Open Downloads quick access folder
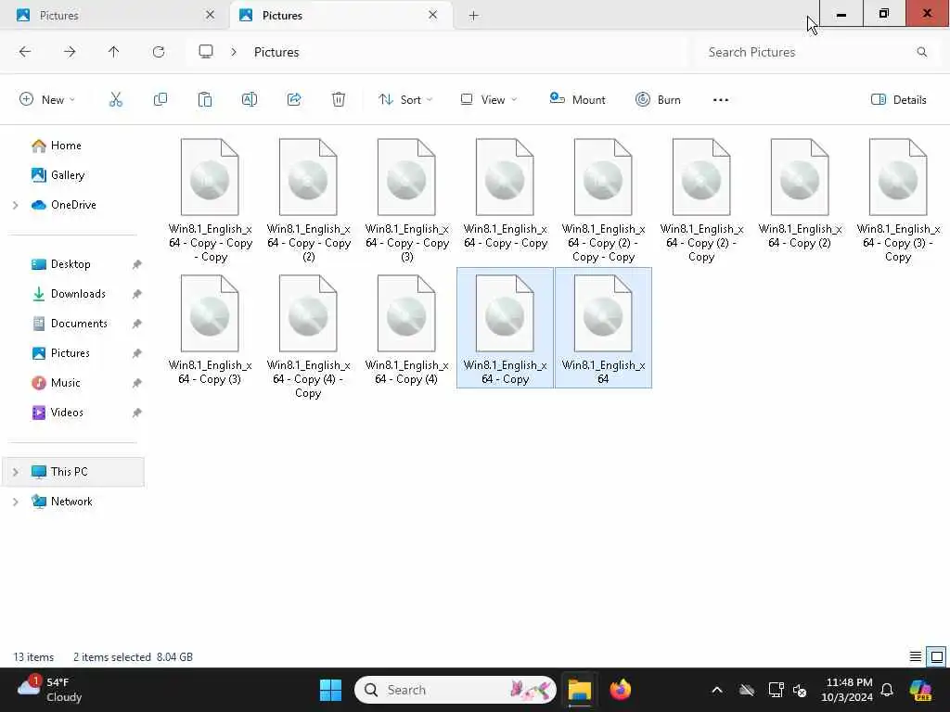Viewport: 950px width, 712px height. tap(78, 294)
